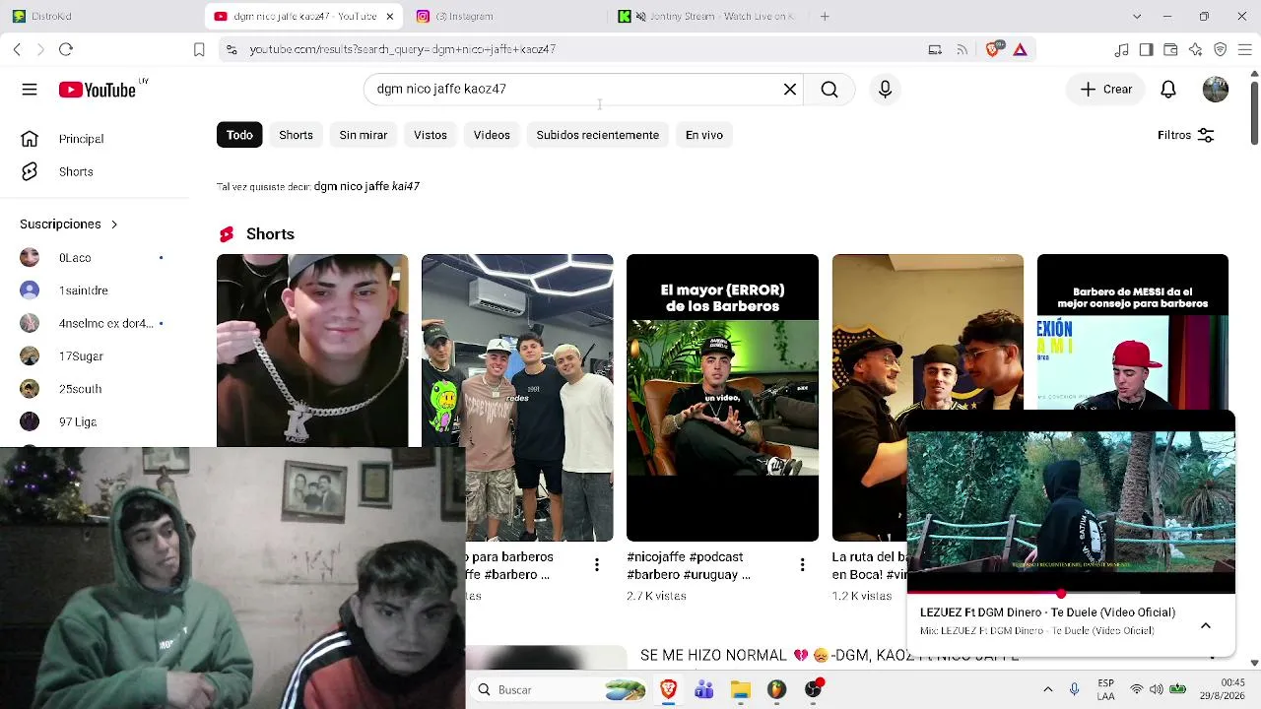Expand the tab search dropdown
This screenshot has height=709, width=1261.
coord(1137,16)
